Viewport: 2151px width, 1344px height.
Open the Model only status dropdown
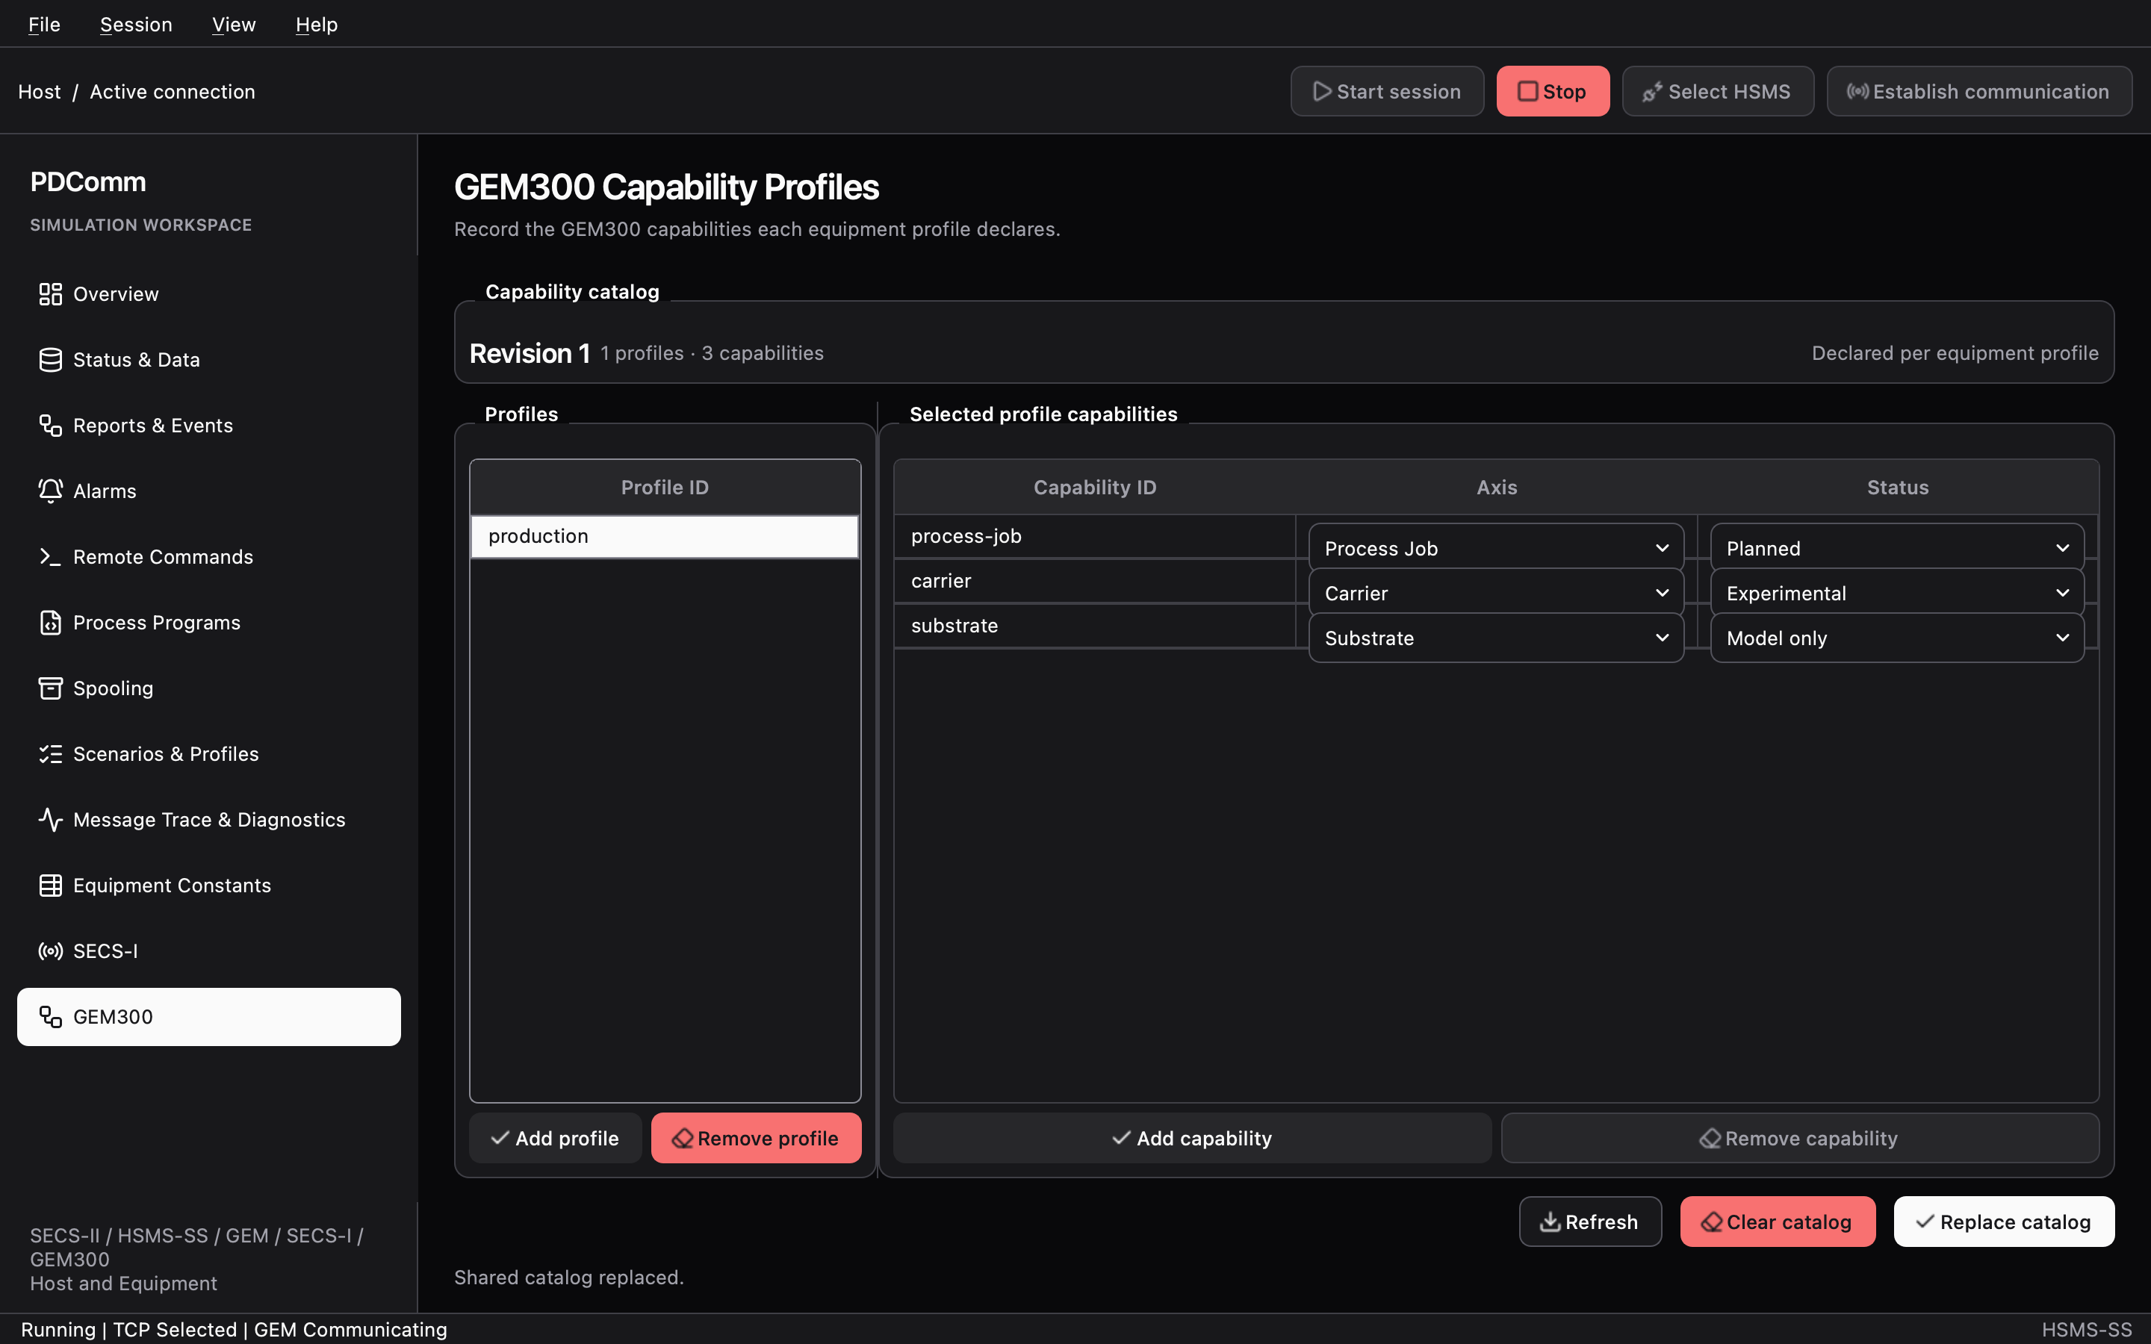(x=1897, y=638)
